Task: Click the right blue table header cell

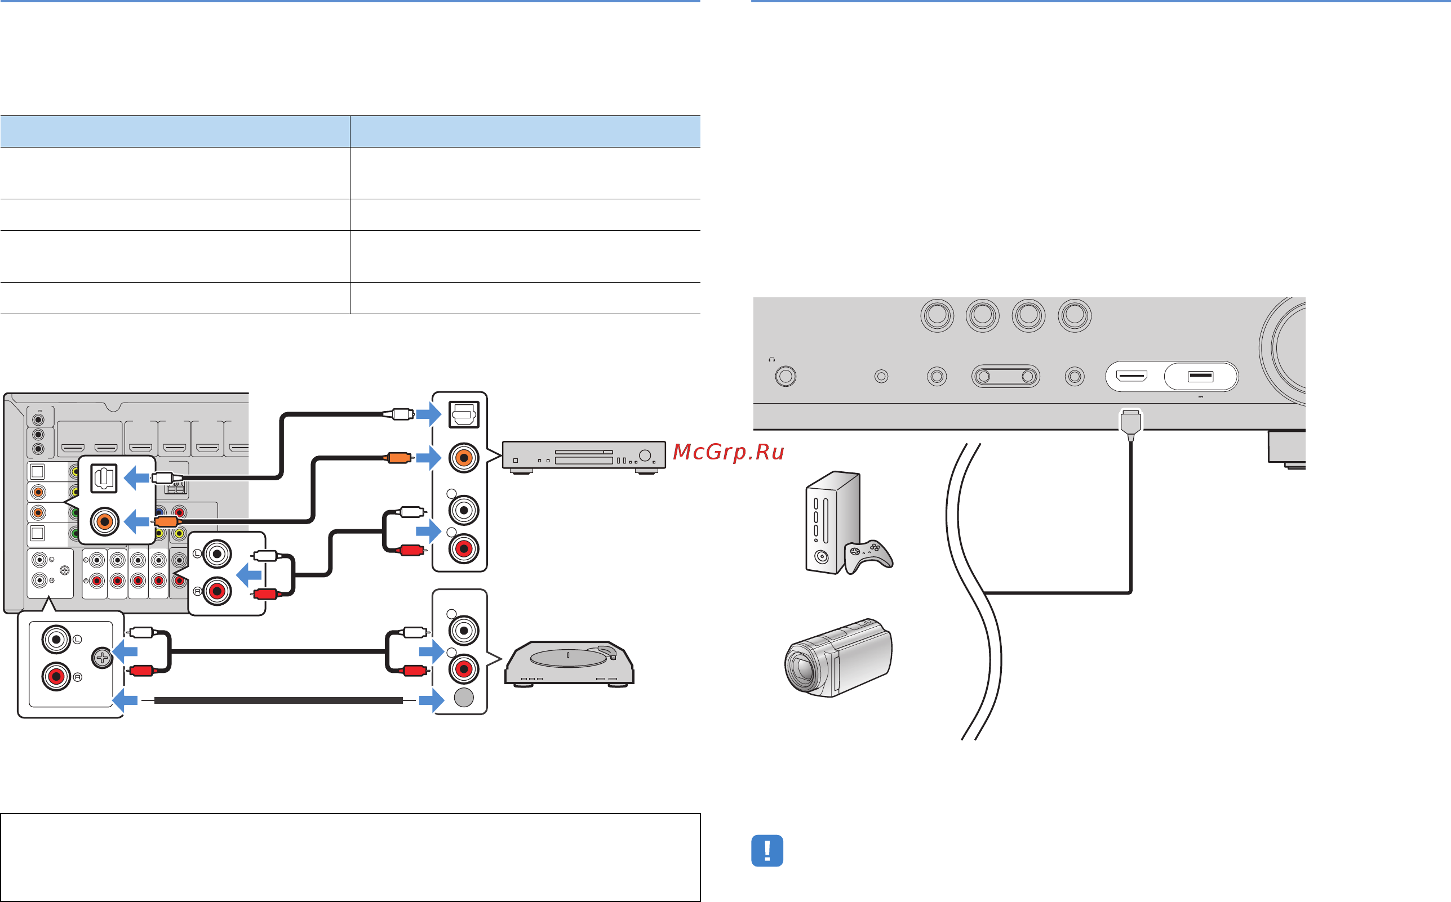Action: (525, 131)
